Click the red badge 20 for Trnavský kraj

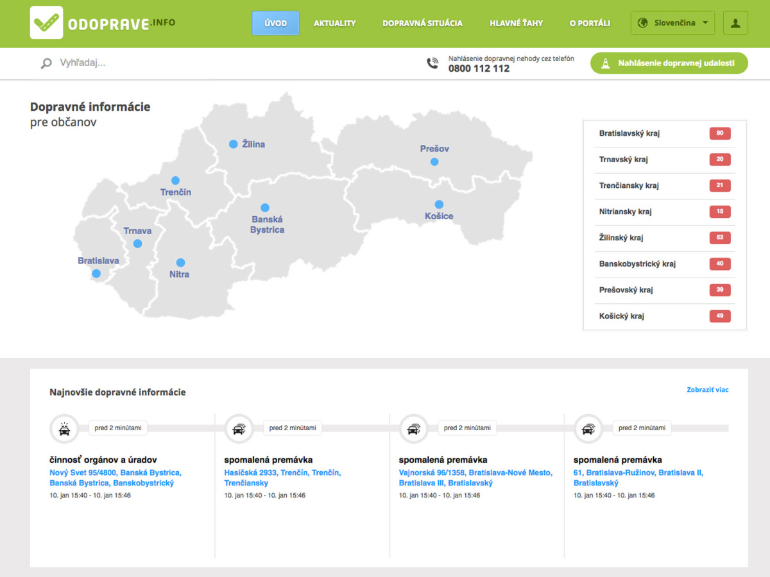click(x=720, y=160)
